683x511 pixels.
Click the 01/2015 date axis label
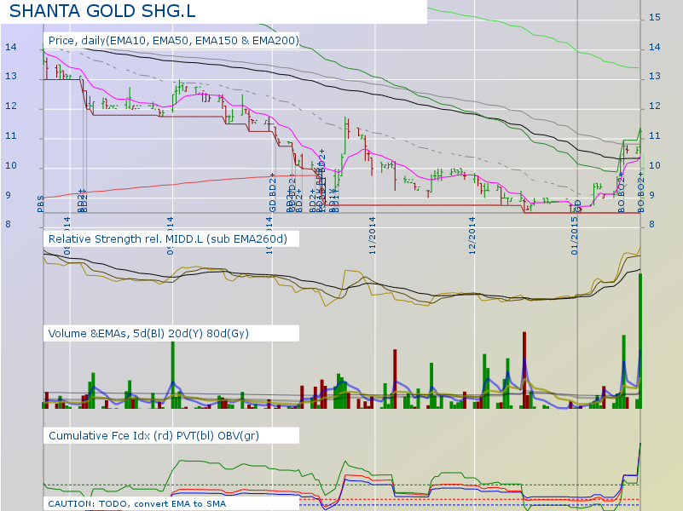coord(575,235)
